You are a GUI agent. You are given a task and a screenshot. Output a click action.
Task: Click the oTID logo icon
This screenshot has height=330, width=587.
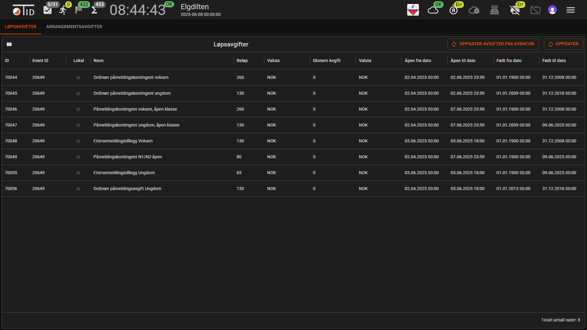click(24, 10)
